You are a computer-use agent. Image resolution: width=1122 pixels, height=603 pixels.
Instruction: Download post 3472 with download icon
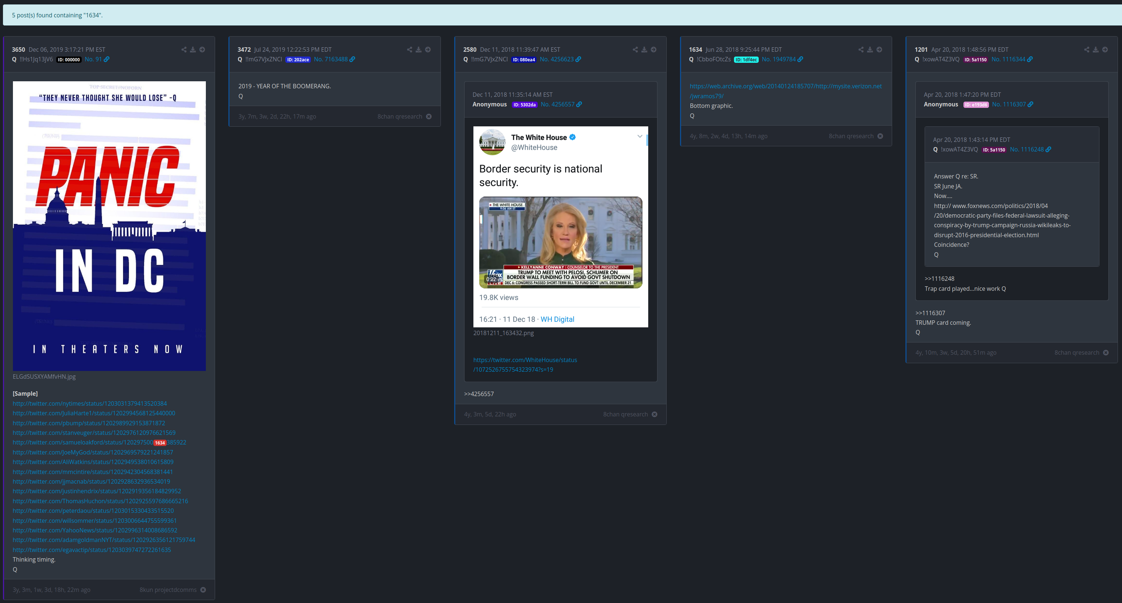pyautogui.click(x=418, y=50)
